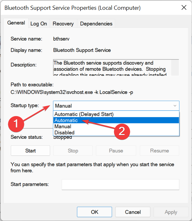Click the Description box scrollbar
The width and height of the screenshot is (192, 221).
pyautogui.click(x=175, y=67)
